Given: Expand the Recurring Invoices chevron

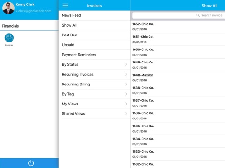Looking at the screenshot, I should tap(126, 74).
